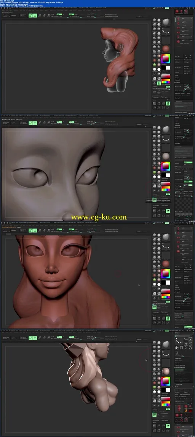Click Panel Loops button in the eye close-up frame
Viewport: 195px width, 437px height.
[x=179, y=186]
